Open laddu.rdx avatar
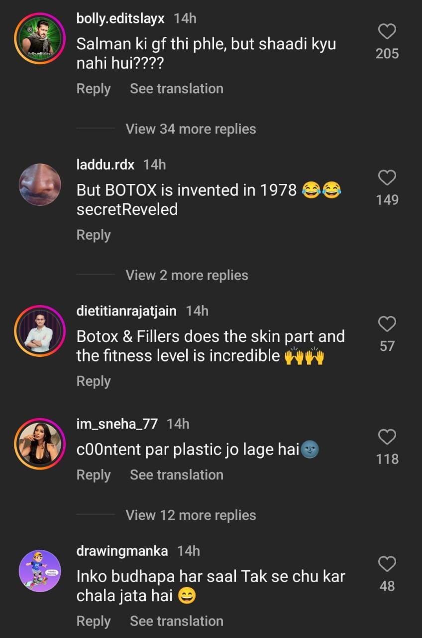Image resolution: width=422 pixels, height=638 pixels. click(40, 184)
